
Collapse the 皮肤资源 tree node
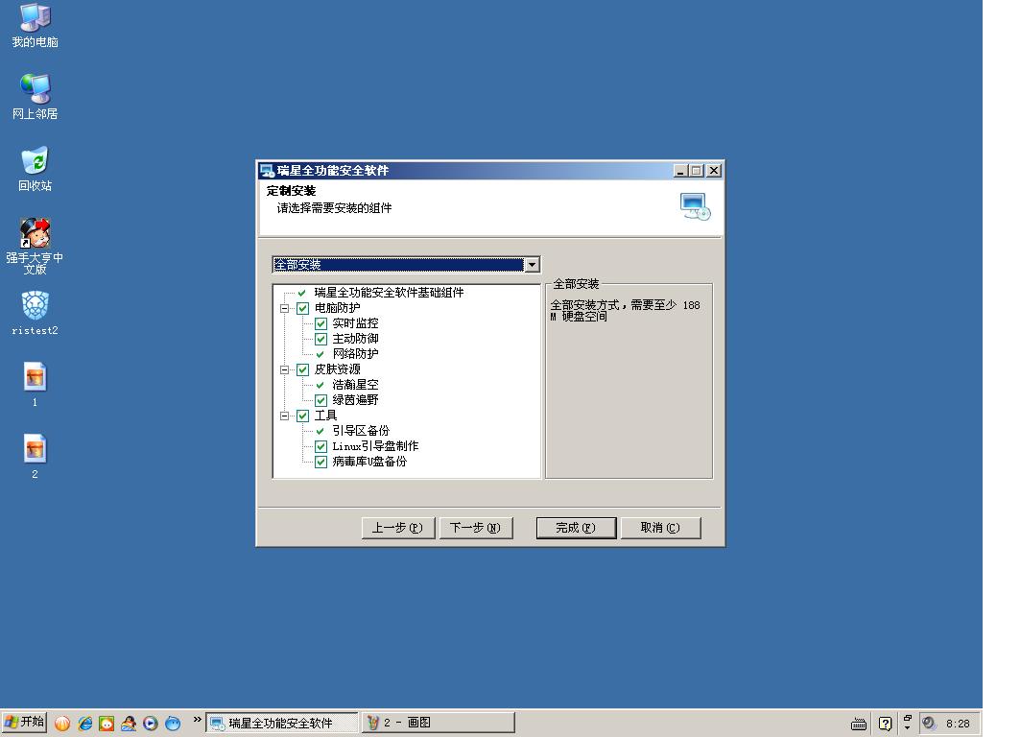[x=285, y=369]
